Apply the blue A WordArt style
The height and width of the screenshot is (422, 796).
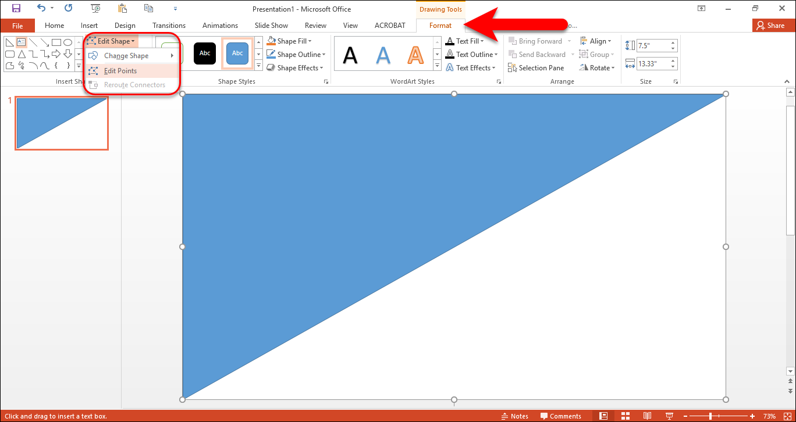point(383,54)
